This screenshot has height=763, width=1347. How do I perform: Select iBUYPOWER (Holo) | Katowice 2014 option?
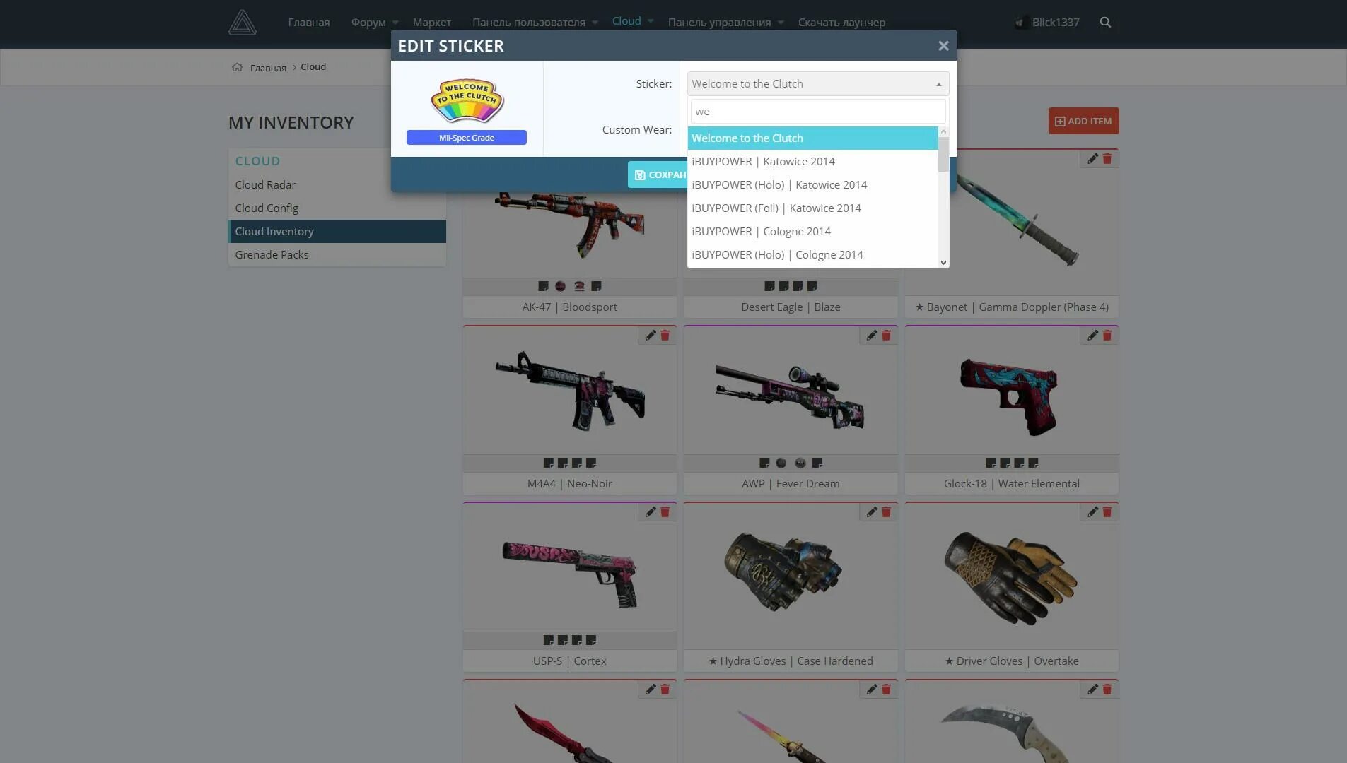coord(812,185)
